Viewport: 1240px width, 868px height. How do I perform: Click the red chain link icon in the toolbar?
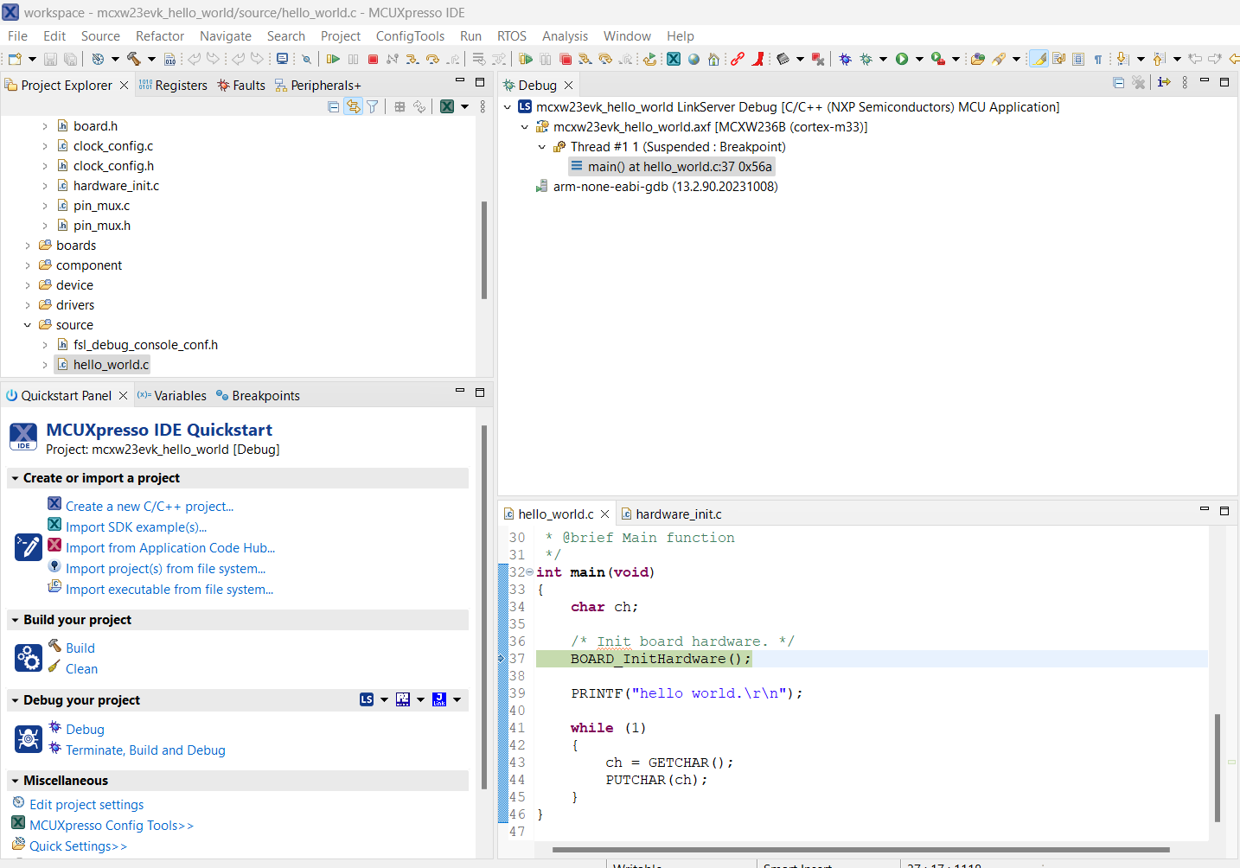click(737, 59)
